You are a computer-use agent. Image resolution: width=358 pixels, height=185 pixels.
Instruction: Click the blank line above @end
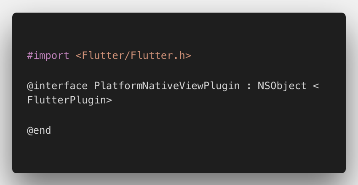(x=179, y=116)
